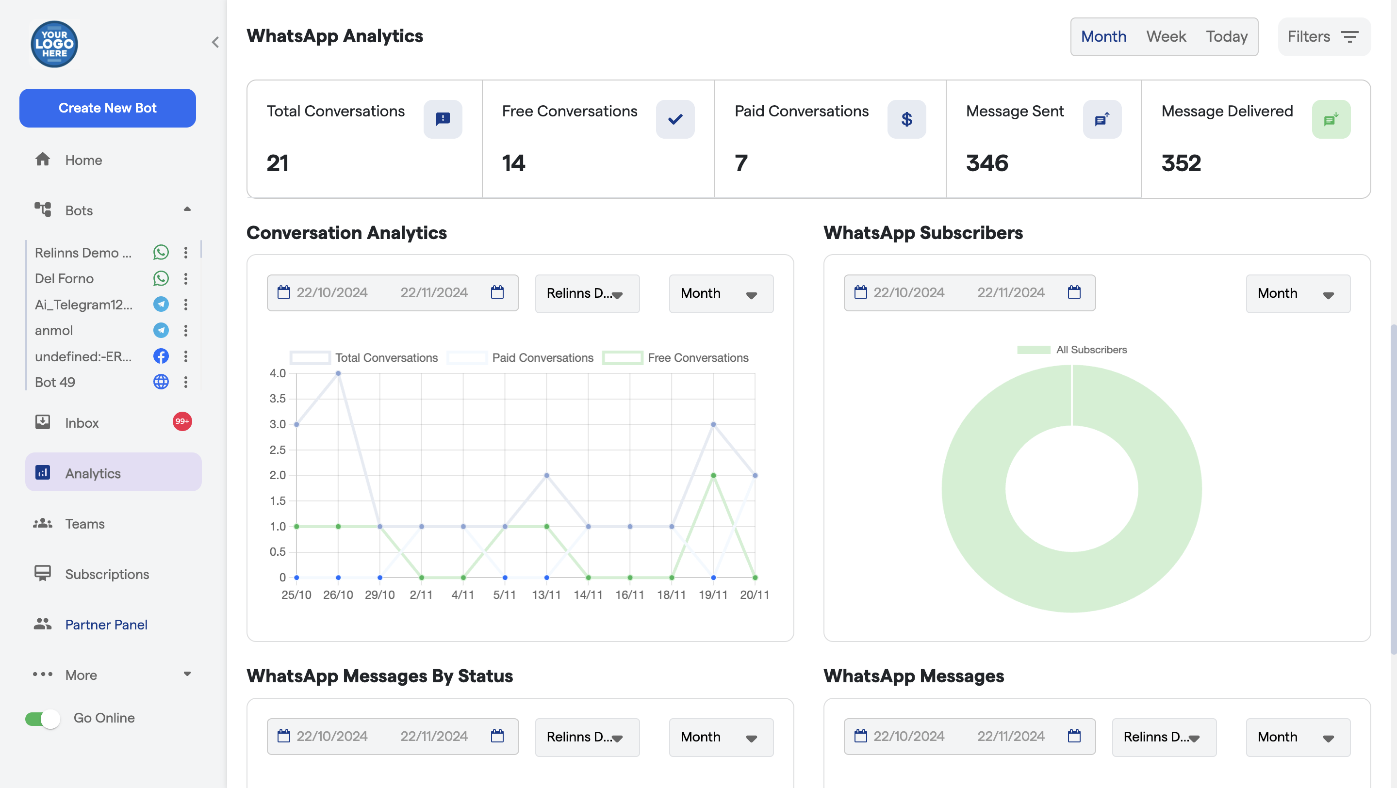Image resolution: width=1397 pixels, height=788 pixels.
Task: Open the Partner Panel link
Action: point(106,624)
